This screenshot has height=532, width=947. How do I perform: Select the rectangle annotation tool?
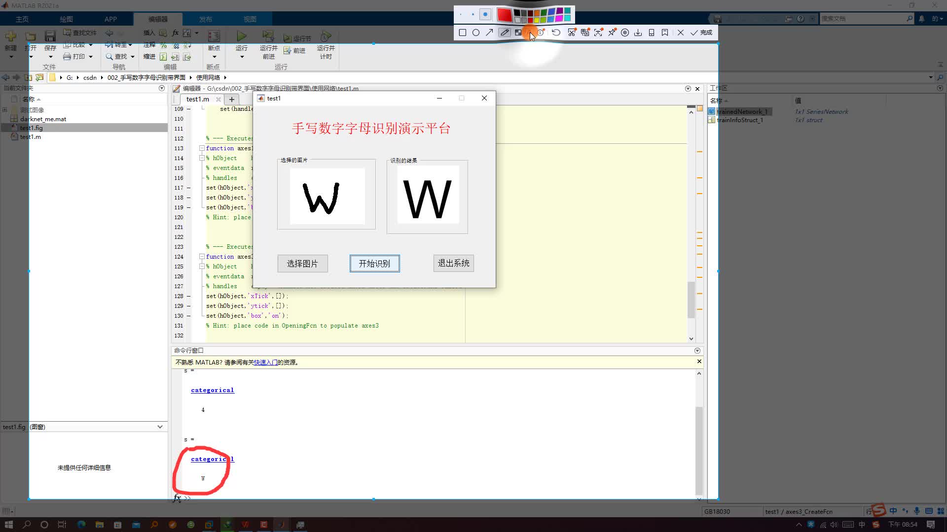tap(462, 33)
